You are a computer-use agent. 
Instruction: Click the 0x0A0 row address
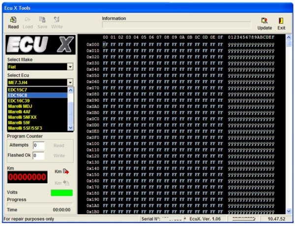point(93,107)
